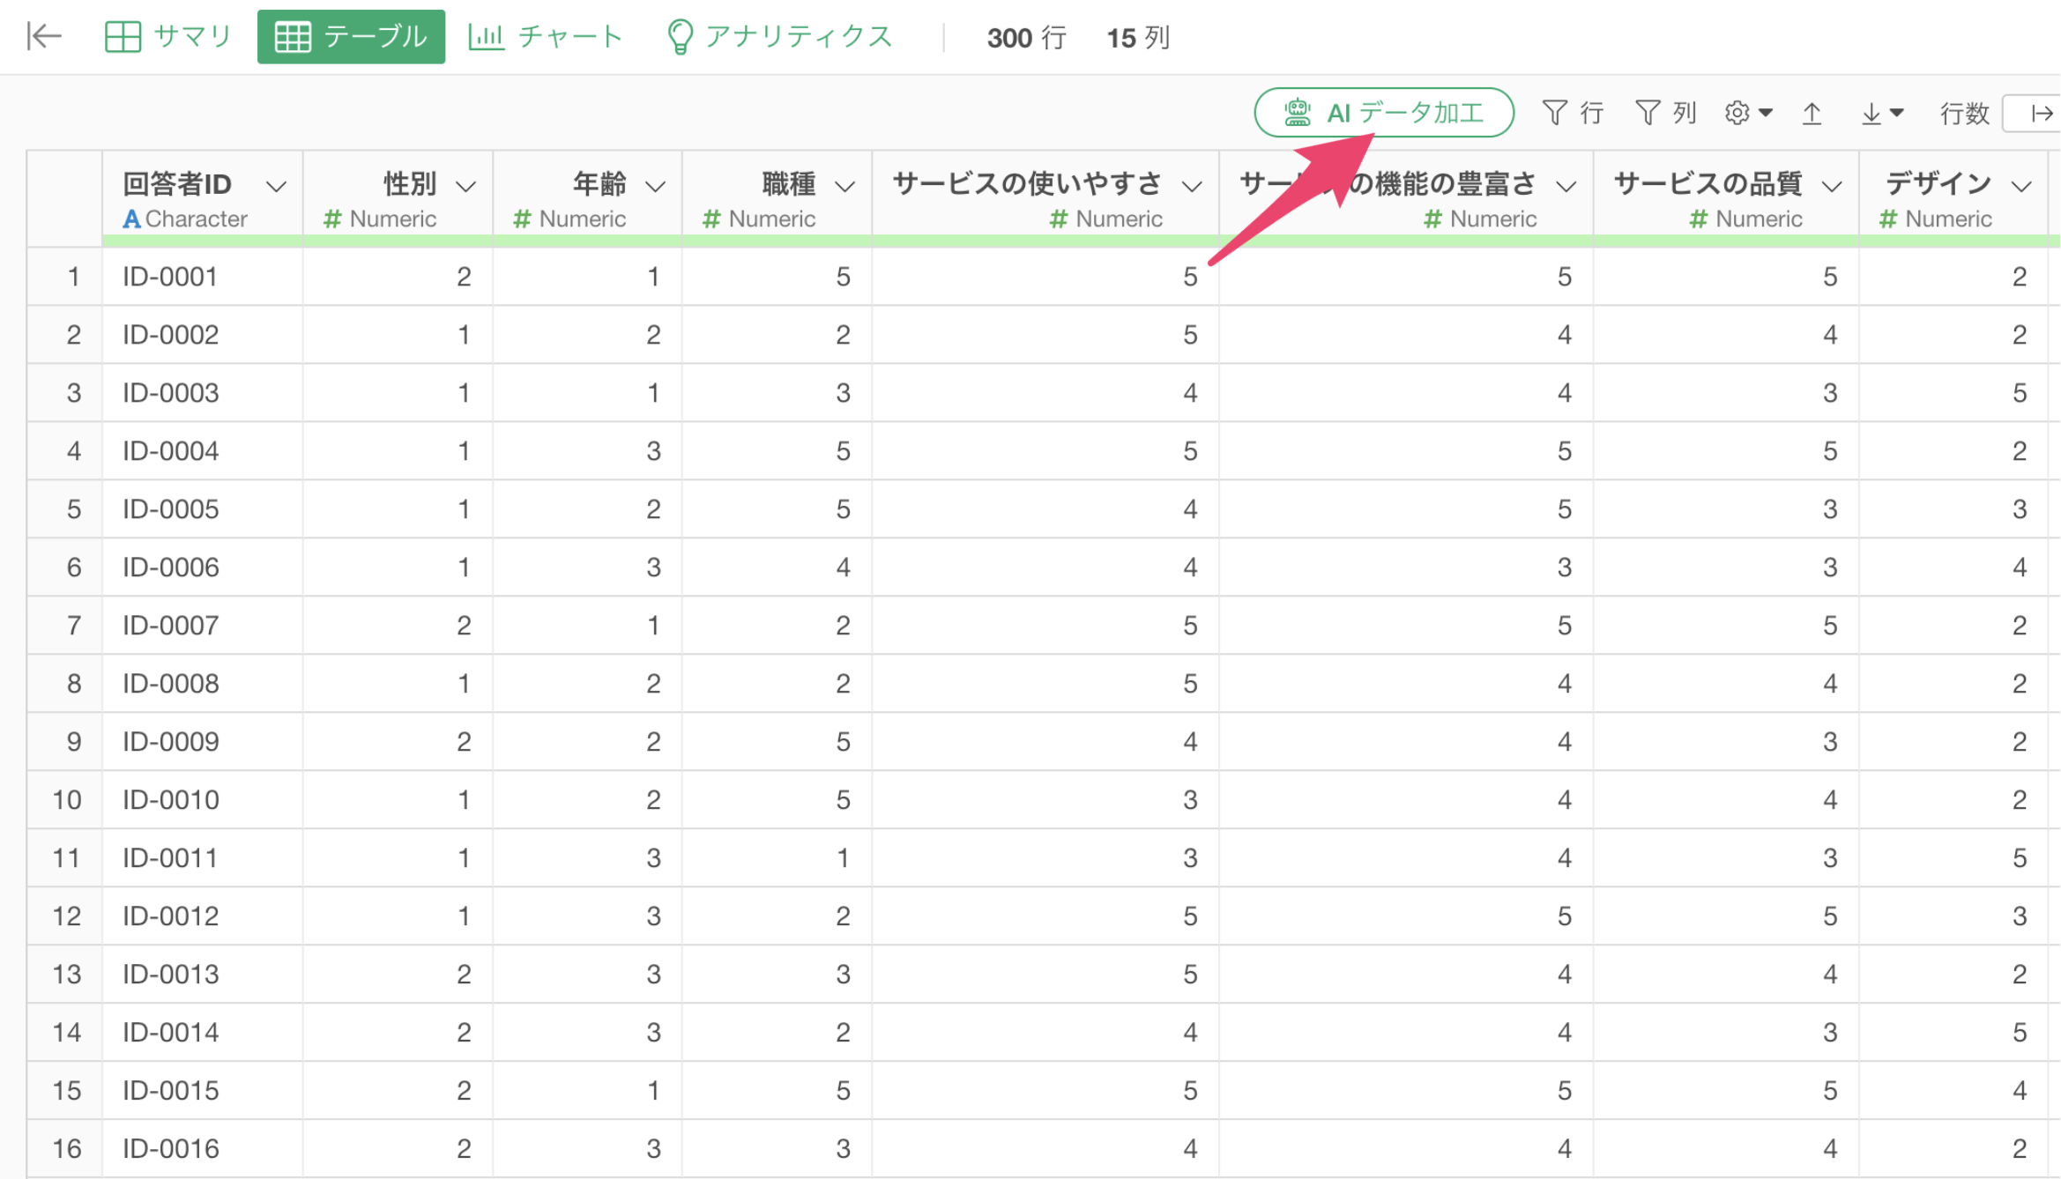Open the column filter funnel icon
Image resolution: width=2061 pixels, height=1179 pixels.
pyautogui.click(x=1648, y=112)
